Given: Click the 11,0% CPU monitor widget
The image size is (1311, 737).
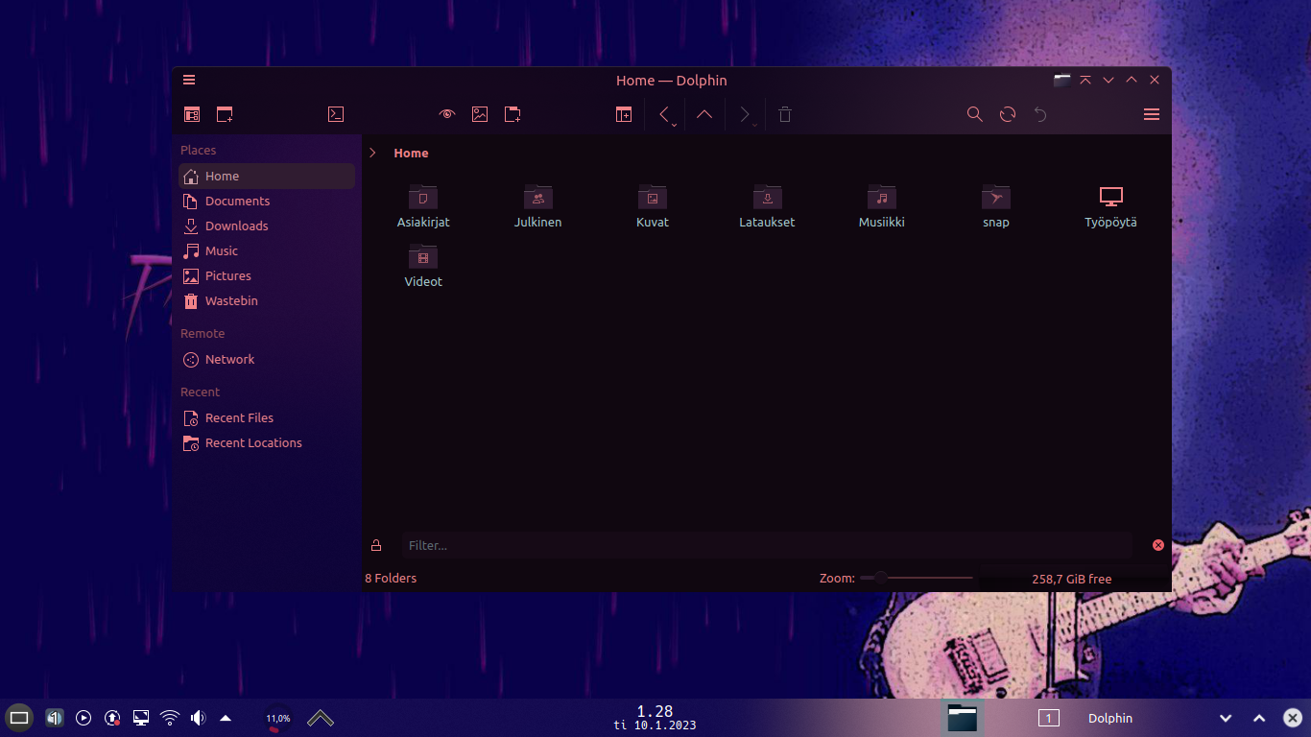Looking at the screenshot, I should pos(278,718).
